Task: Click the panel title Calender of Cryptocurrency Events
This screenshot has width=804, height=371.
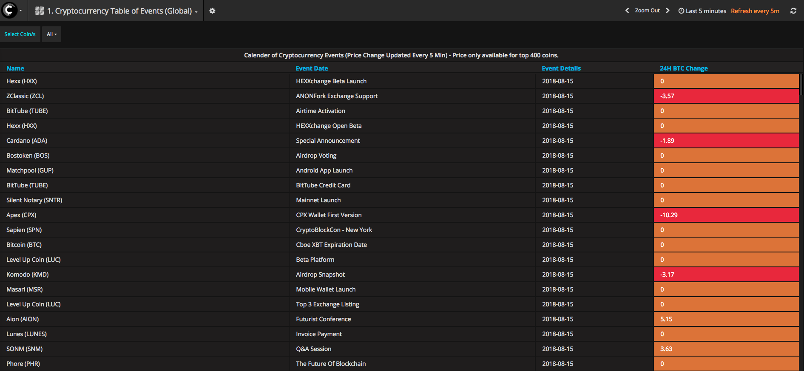Action: 401,55
